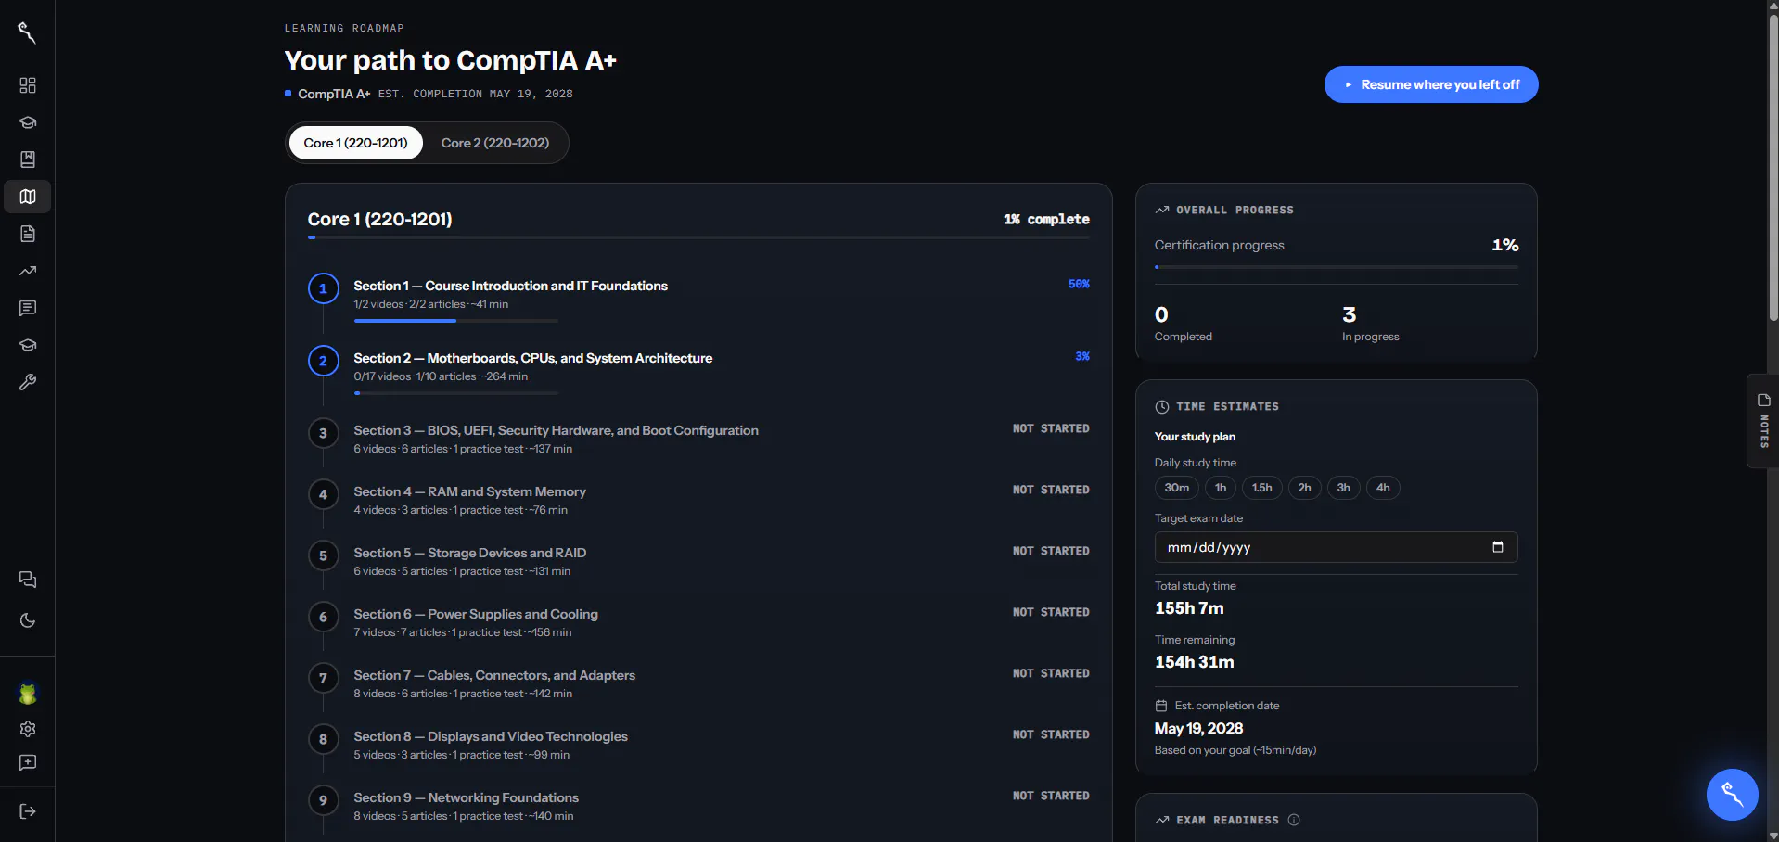The width and height of the screenshot is (1779, 842).
Task: Click the feedback bubble-with-plus icon
Action: point(28,762)
